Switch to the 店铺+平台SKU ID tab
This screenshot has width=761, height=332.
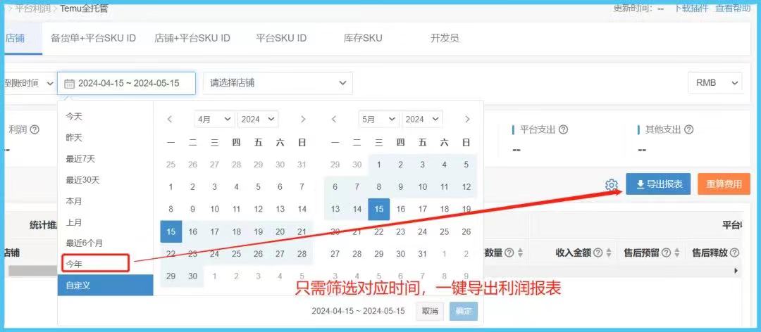pyautogui.click(x=192, y=38)
